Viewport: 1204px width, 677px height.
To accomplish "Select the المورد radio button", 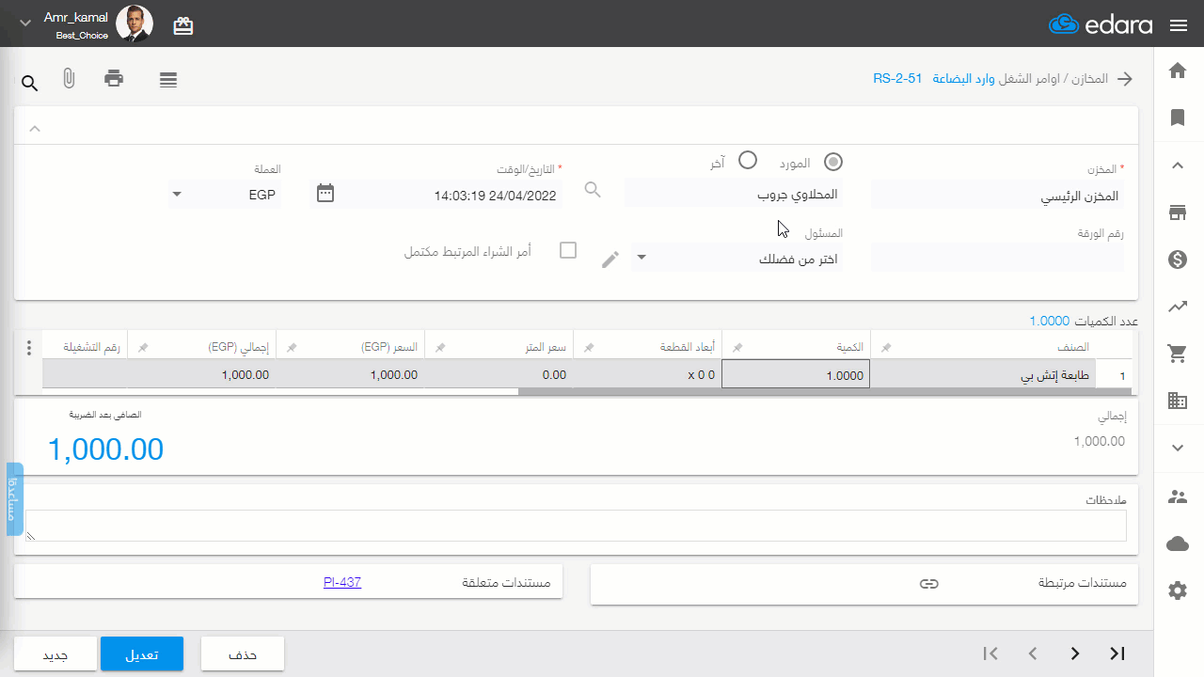I will click(833, 162).
